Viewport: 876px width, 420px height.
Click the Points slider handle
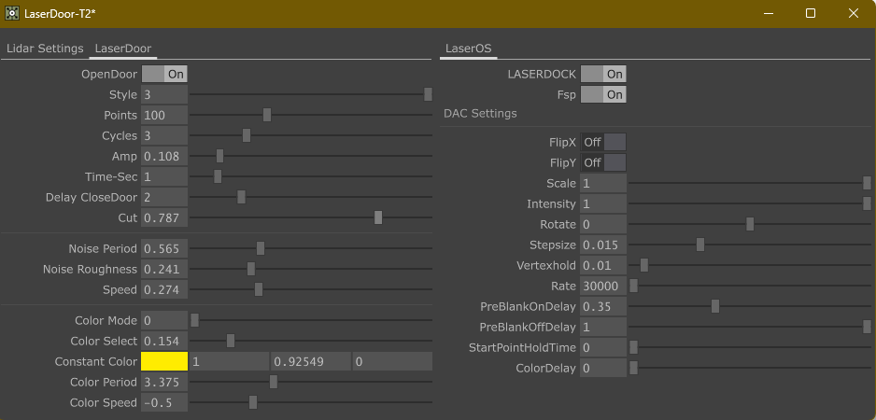coord(267,116)
